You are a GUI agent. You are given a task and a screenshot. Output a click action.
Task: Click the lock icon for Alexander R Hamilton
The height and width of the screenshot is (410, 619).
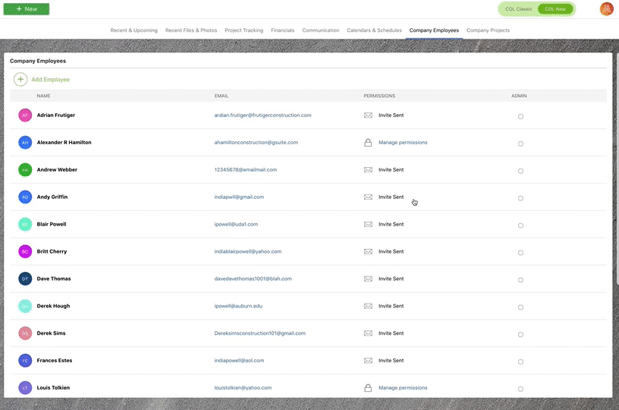coord(368,143)
